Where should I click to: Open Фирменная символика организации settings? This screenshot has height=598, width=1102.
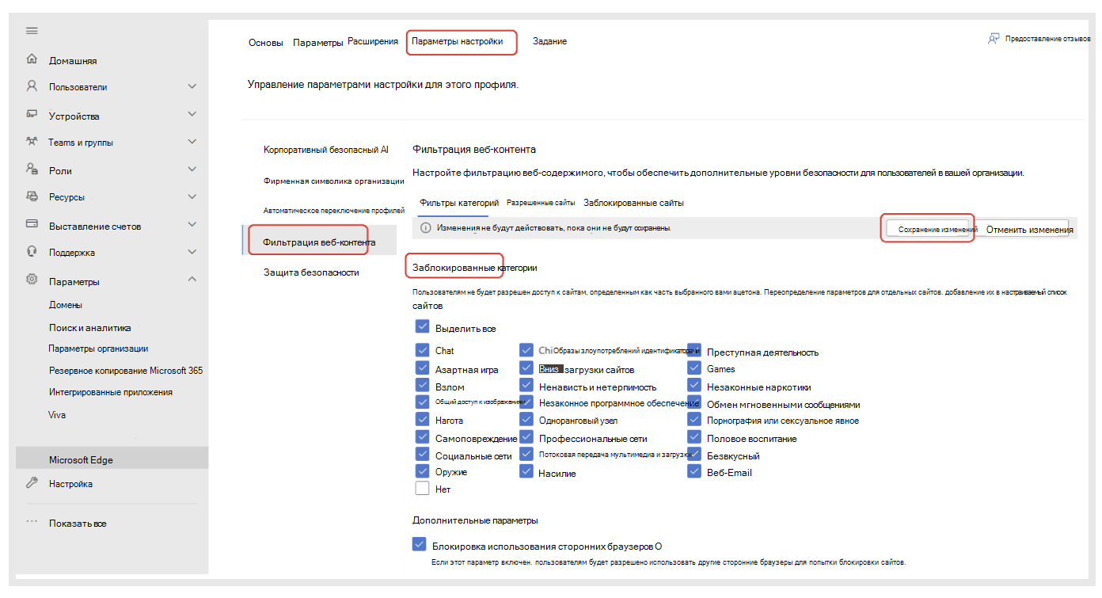pyautogui.click(x=334, y=181)
